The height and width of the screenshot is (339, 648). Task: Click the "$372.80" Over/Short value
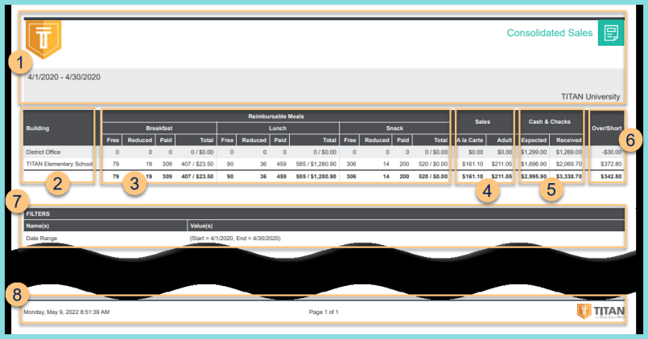pos(611,164)
